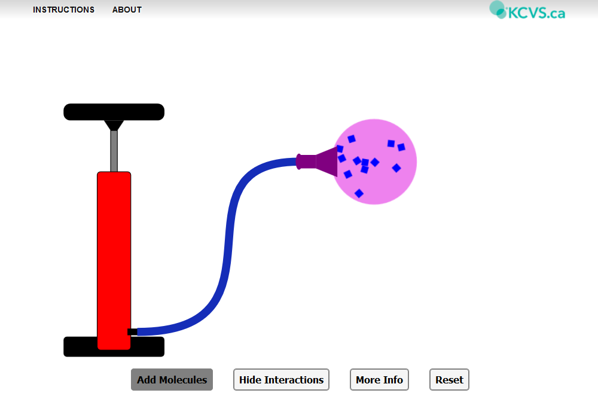Click the Add Molecules button

pyautogui.click(x=172, y=380)
